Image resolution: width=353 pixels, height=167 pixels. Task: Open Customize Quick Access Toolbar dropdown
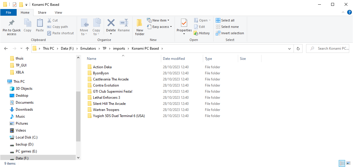point(26,5)
